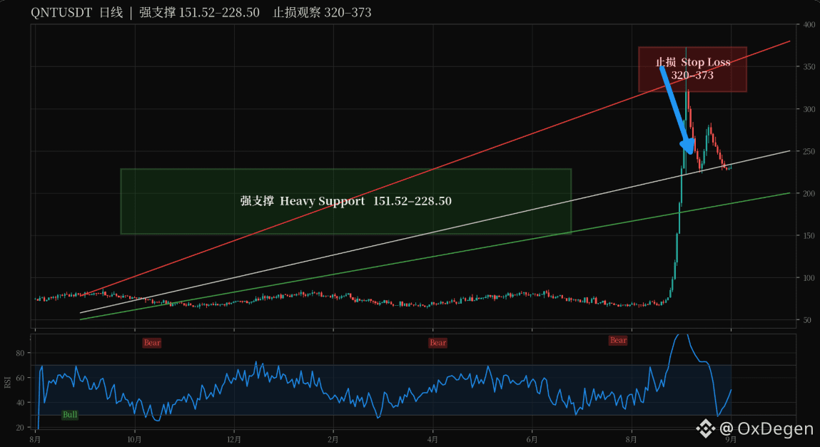Viewport: 820px width, 447px height.
Task: Click the @OxDegen watermark text
Action: (766, 429)
